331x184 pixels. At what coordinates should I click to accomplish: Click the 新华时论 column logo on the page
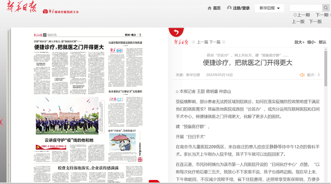coord(116,50)
